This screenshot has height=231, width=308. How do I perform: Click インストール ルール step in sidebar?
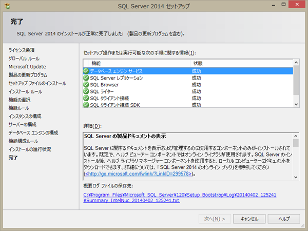[x=25, y=91]
